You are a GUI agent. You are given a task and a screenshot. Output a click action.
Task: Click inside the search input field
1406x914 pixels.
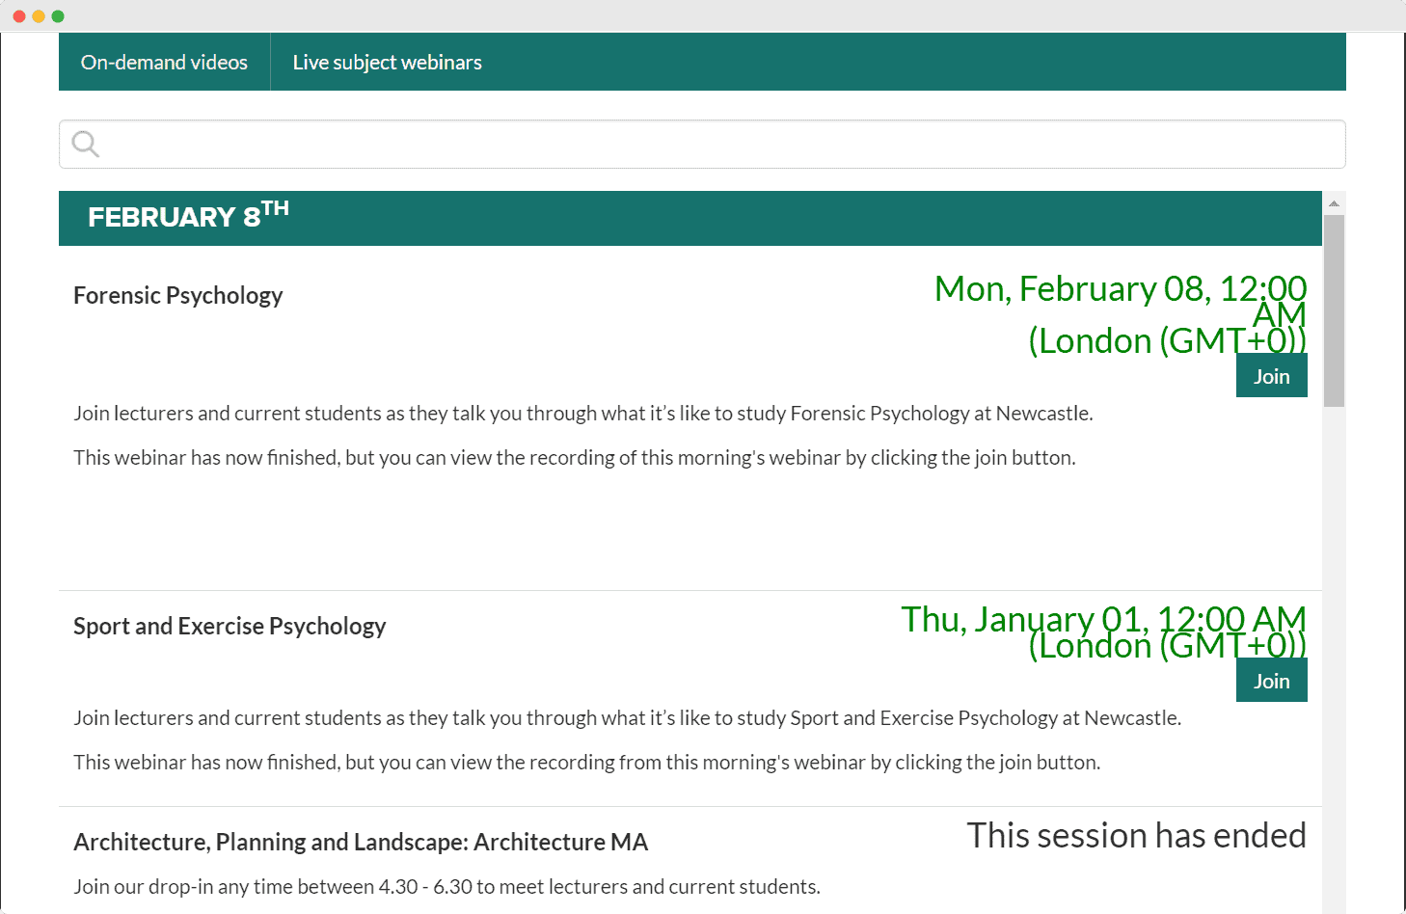tap(579, 144)
